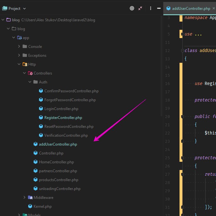The image size is (216, 216).
Task: Collapse the Http folder
Action: 19,64
